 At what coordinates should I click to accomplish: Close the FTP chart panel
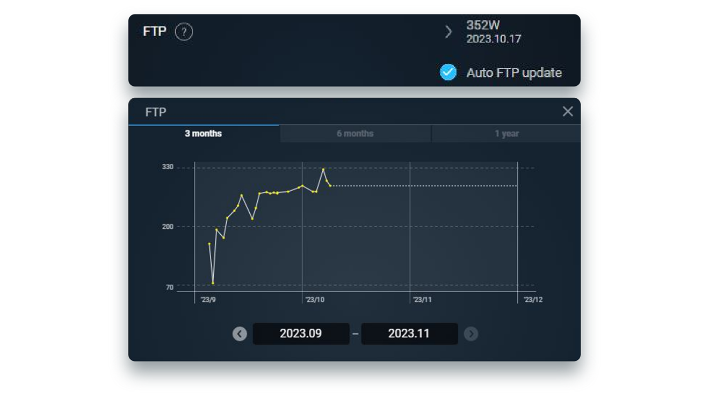[x=568, y=111]
